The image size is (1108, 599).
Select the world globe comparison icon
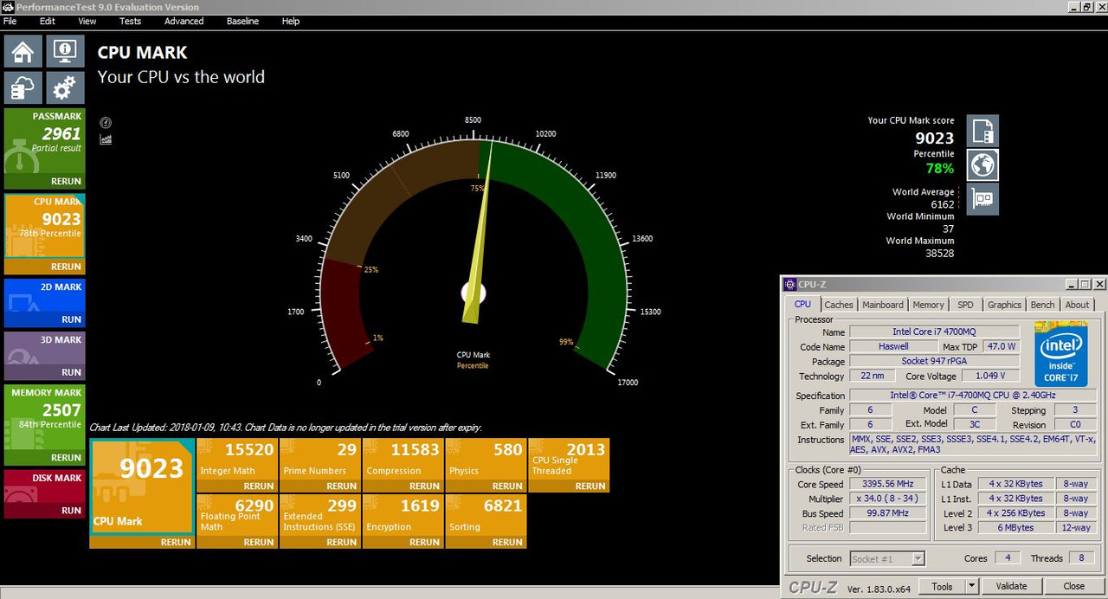click(x=982, y=164)
